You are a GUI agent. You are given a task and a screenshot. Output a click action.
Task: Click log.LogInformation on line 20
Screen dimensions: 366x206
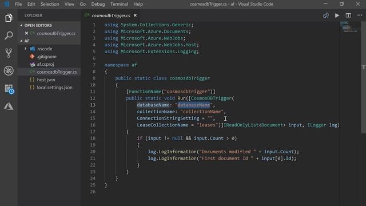pyautogui.click(x=172, y=152)
